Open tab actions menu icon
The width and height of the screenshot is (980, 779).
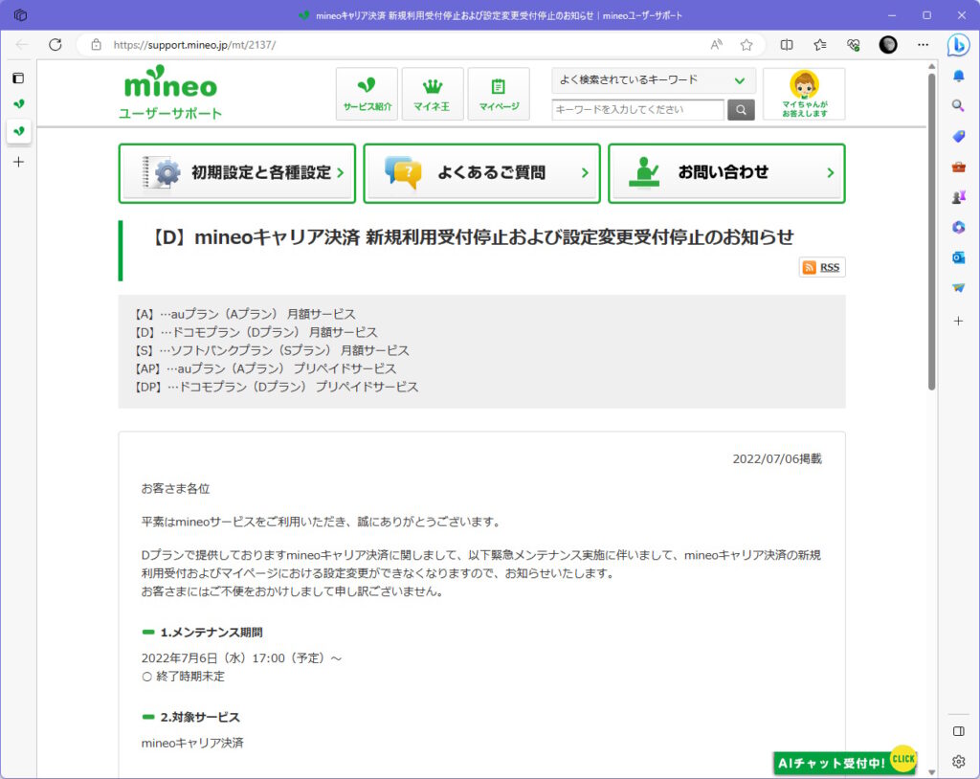pos(19,78)
